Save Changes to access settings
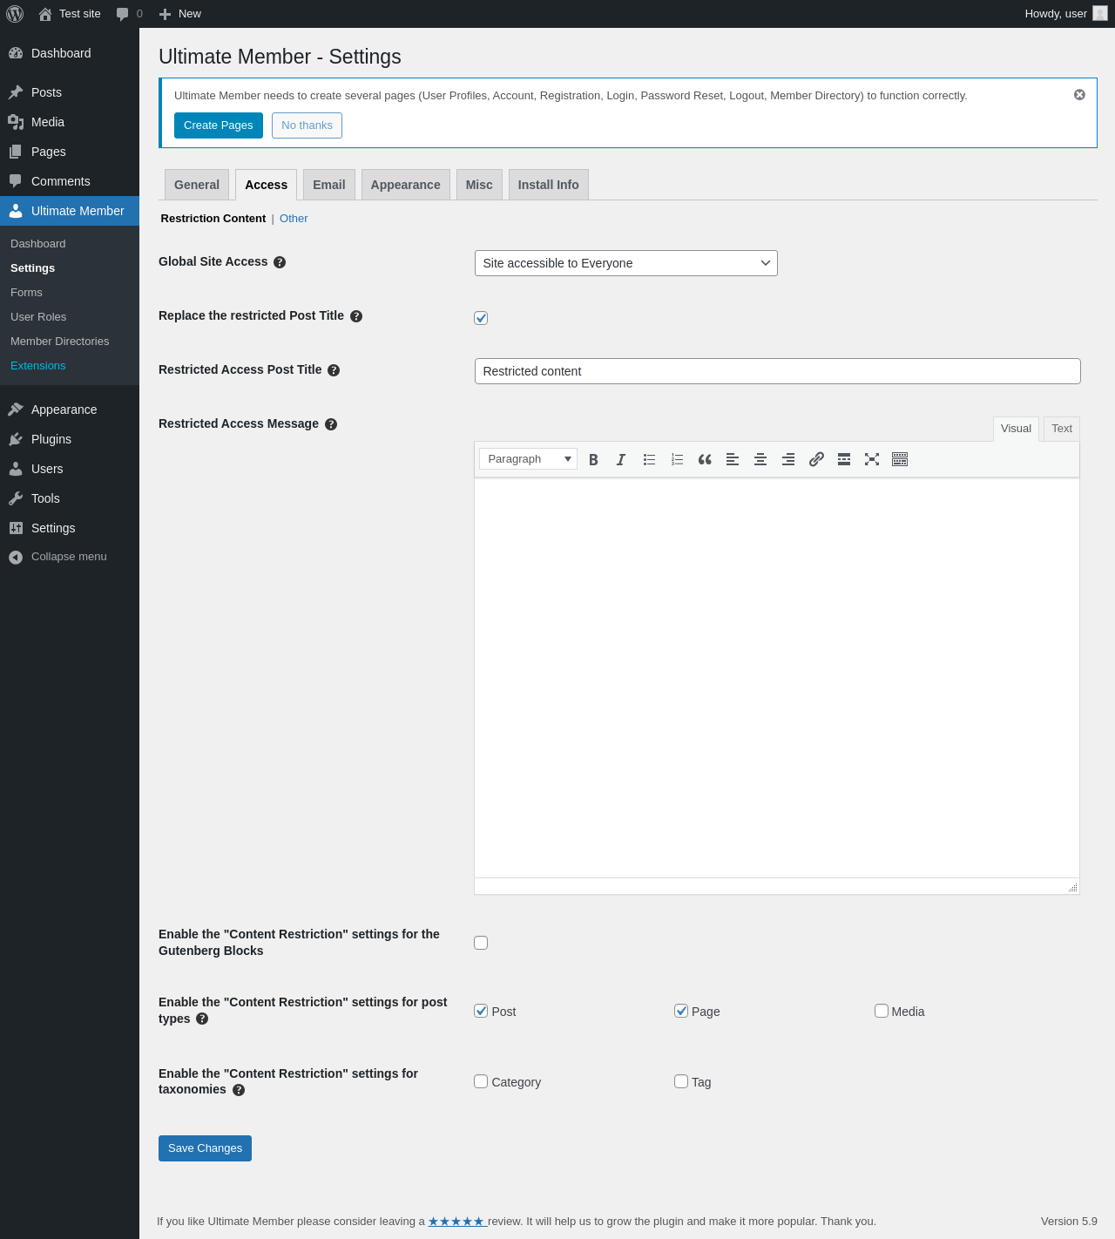 [205, 1148]
